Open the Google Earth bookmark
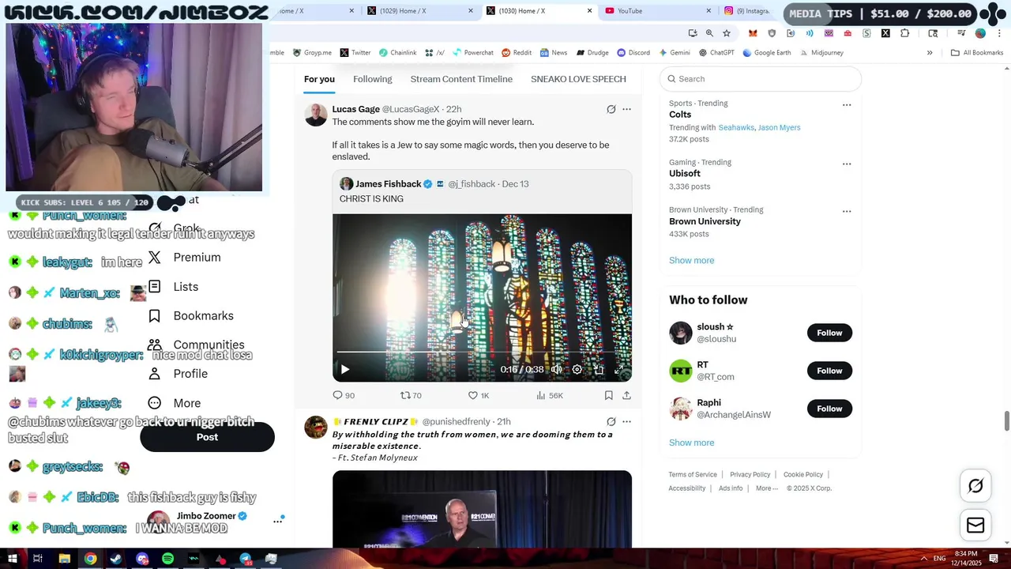 pyautogui.click(x=766, y=53)
